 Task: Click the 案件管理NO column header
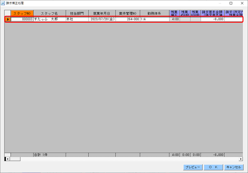pyautogui.click(x=128, y=13)
